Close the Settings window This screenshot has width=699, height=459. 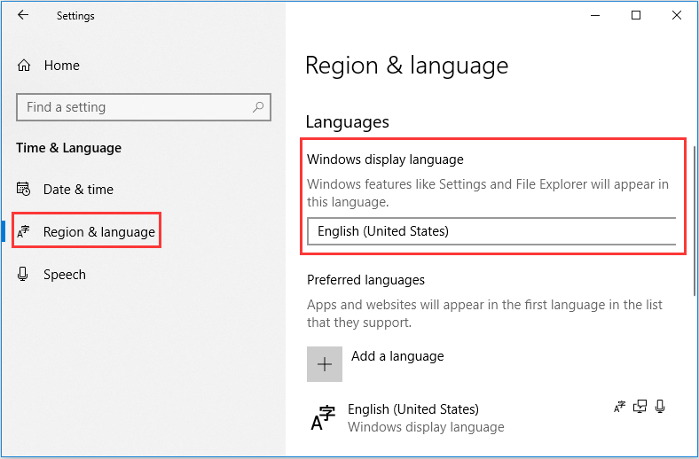[677, 16]
